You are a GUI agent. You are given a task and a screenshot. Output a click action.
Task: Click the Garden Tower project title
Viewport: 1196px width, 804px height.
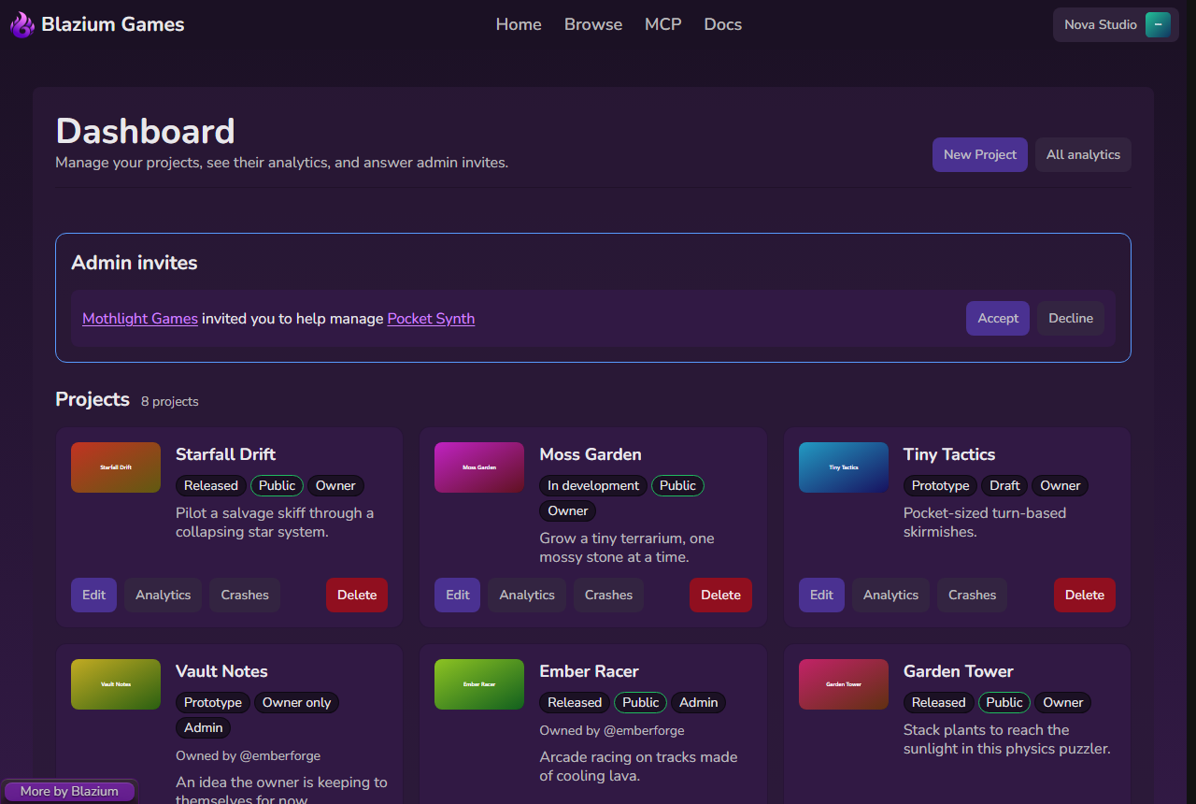pyautogui.click(x=959, y=671)
